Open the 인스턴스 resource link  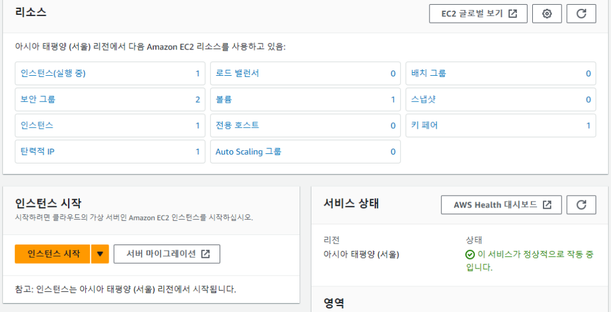(x=37, y=125)
